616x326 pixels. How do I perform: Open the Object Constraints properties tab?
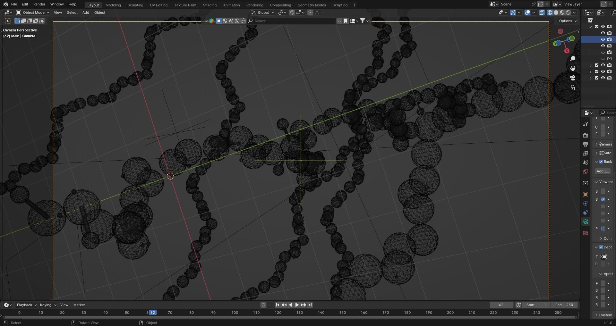click(x=586, y=213)
